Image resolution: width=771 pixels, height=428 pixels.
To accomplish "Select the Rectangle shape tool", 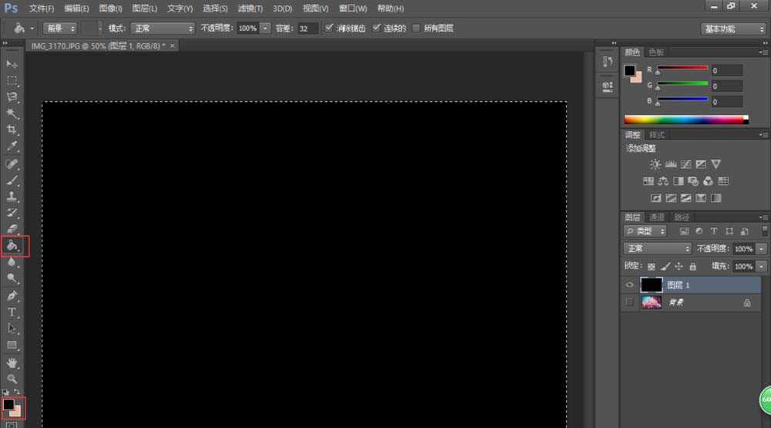I will click(x=12, y=345).
